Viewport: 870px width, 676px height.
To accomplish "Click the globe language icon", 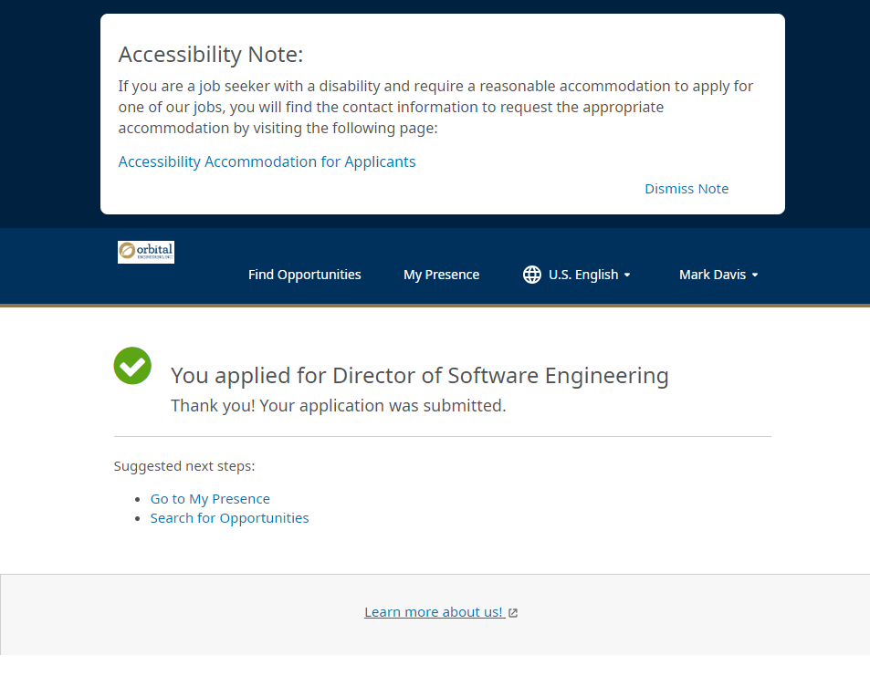I will pos(532,275).
